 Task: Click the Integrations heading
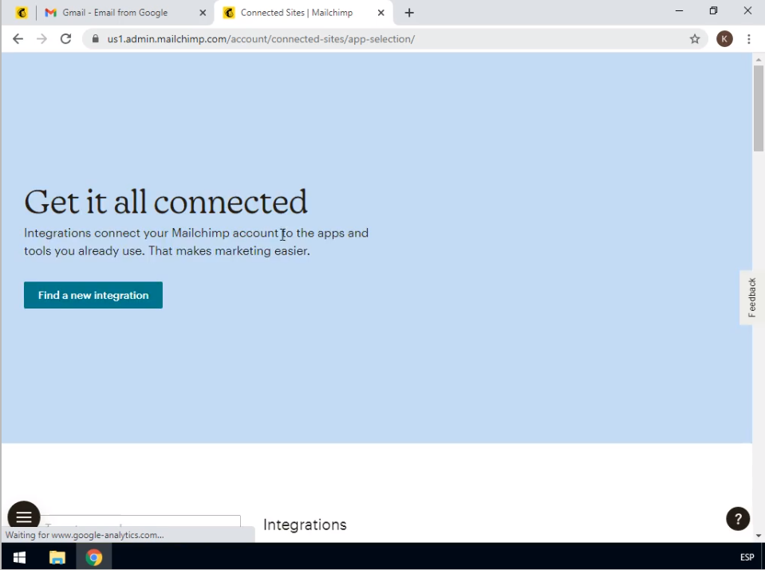point(305,525)
